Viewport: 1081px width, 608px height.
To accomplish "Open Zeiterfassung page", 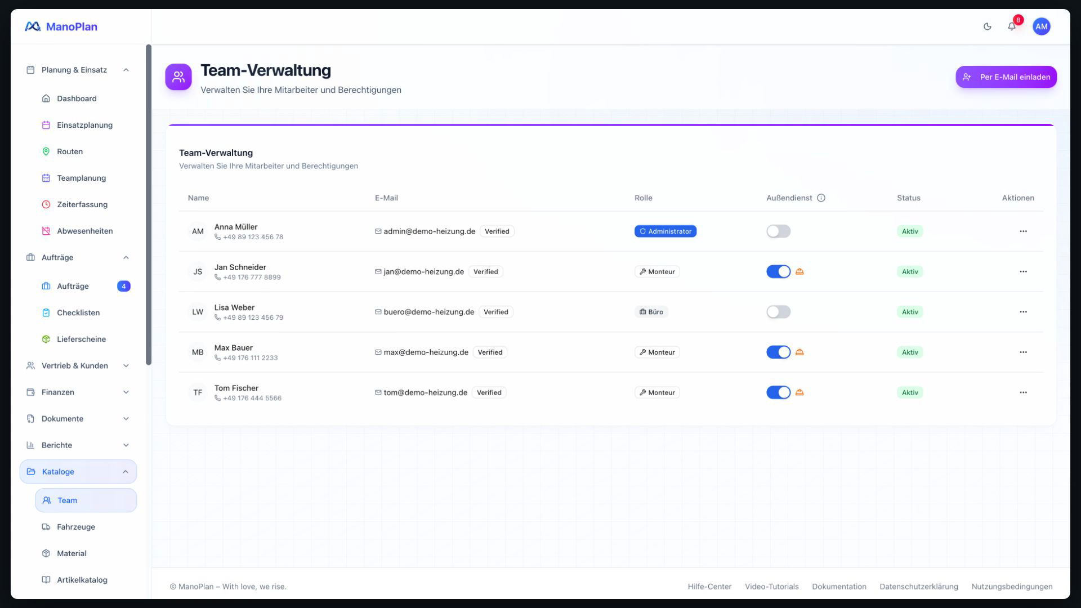I will [86, 204].
